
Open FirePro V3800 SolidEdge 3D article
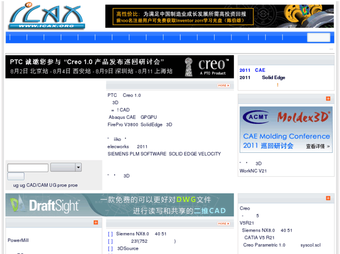[x=140, y=125]
